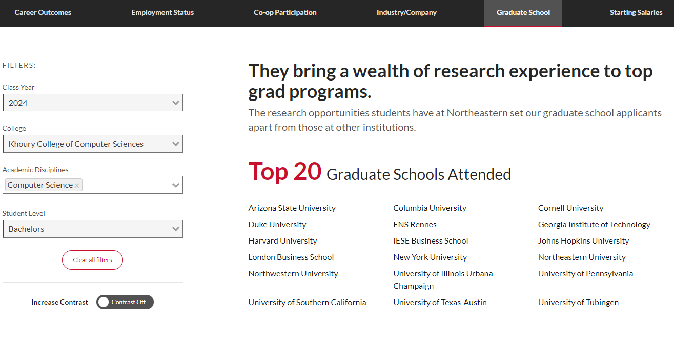Switch to the Employment Status tab
The width and height of the screenshot is (674, 341).
point(162,13)
